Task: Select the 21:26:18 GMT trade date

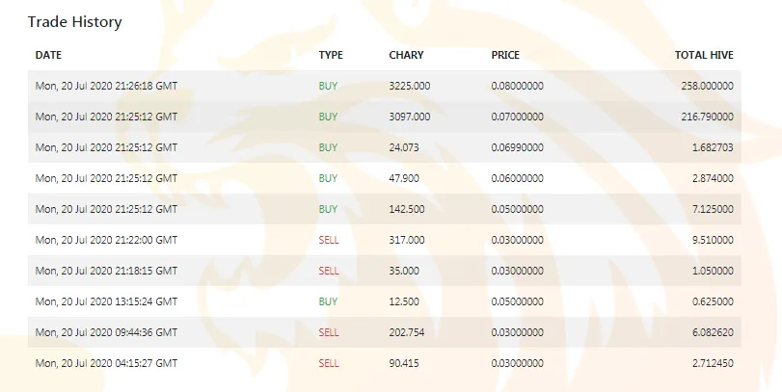Action: [106, 86]
